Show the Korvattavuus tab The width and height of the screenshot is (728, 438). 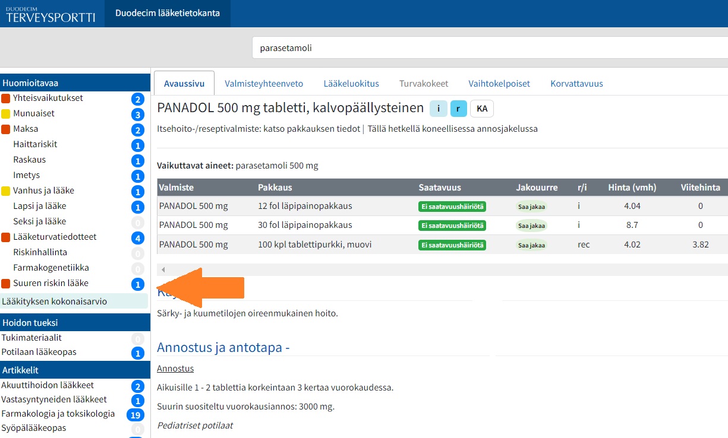click(576, 84)
